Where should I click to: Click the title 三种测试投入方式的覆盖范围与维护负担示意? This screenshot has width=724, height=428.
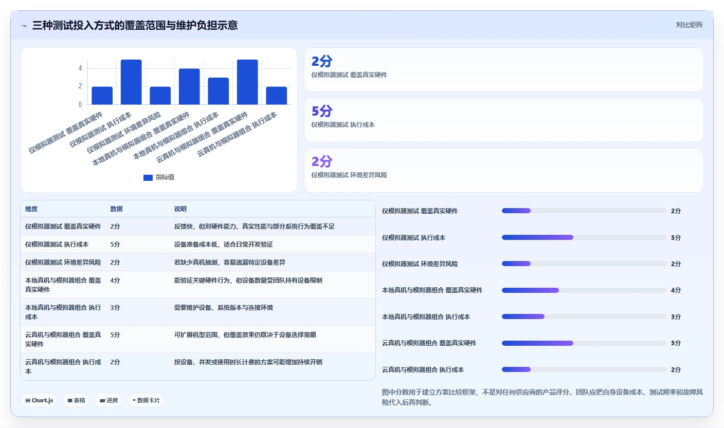[135, 25]
